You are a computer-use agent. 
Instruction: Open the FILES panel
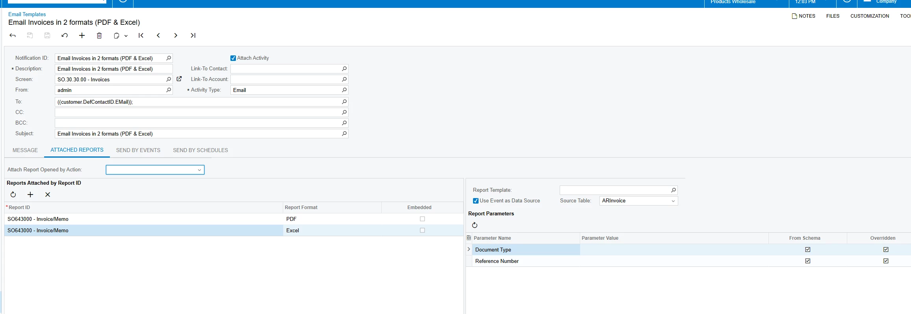pos(833,16)
